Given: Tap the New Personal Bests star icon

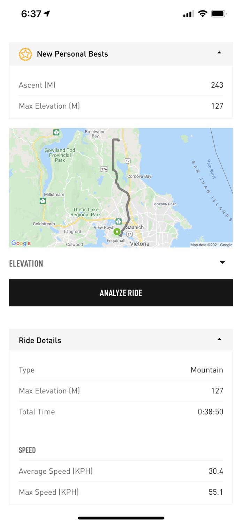Looking at the screenshot, I should pyautogui.click(x=25, y=54).
